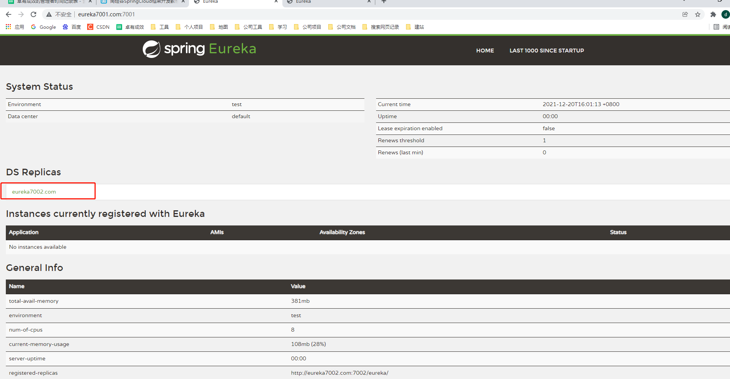730x379 pixels.
Task: Click the not-secure warning icon in address bar
Action: pyautogui.click(x=49, y=14)
